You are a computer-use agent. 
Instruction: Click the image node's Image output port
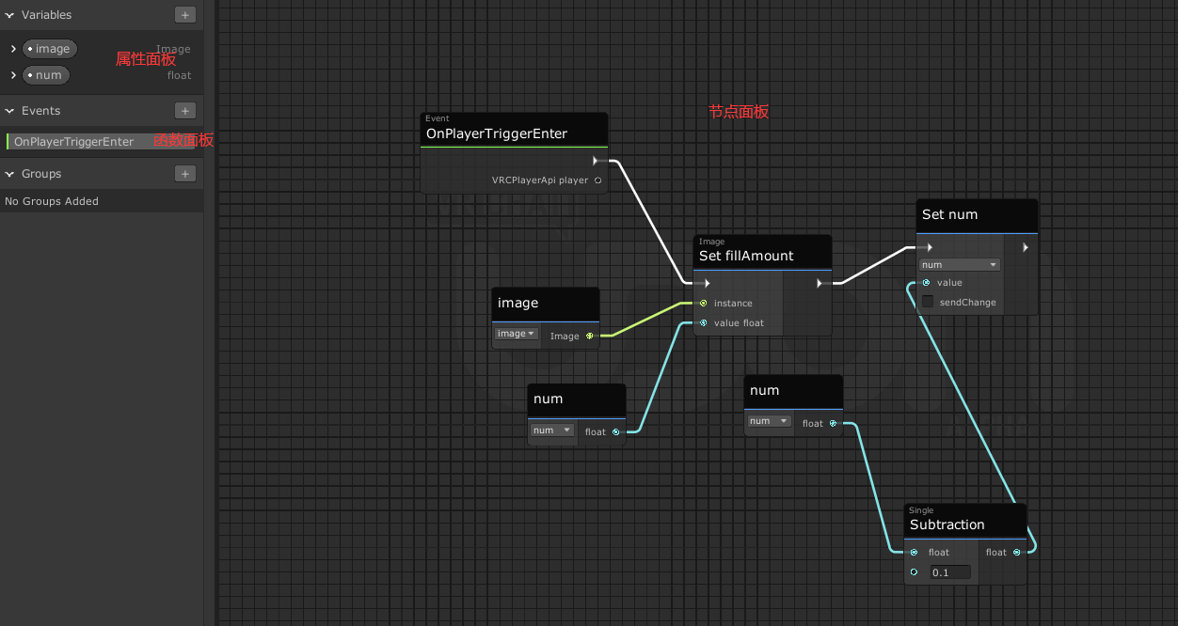(x=590, y=336)
